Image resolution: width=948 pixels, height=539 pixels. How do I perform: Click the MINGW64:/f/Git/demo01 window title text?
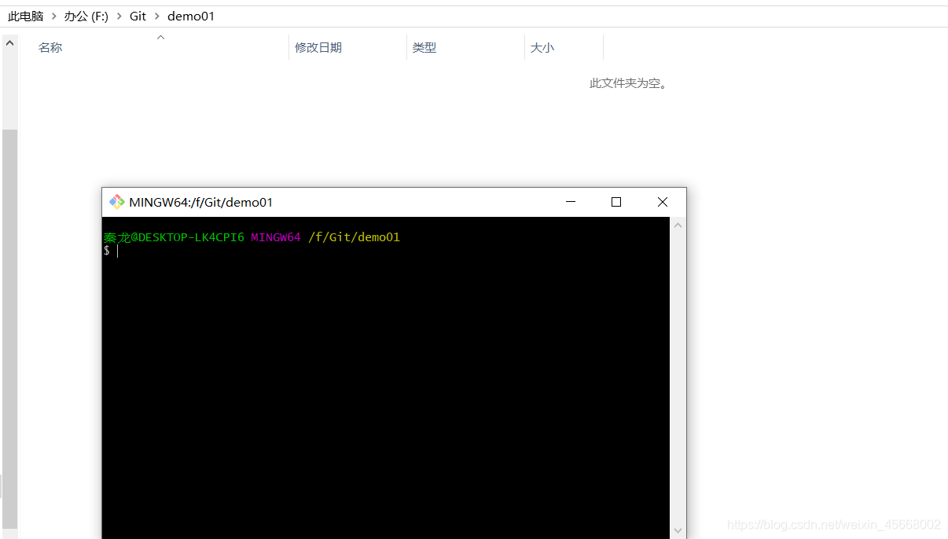tap(201, 202)
